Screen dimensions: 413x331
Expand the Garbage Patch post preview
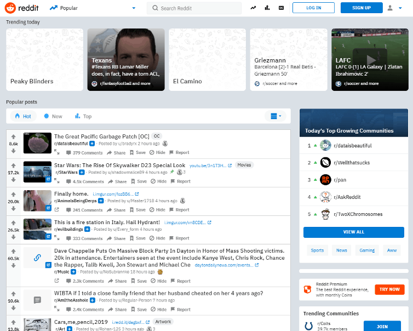click(x=56, y=152)
